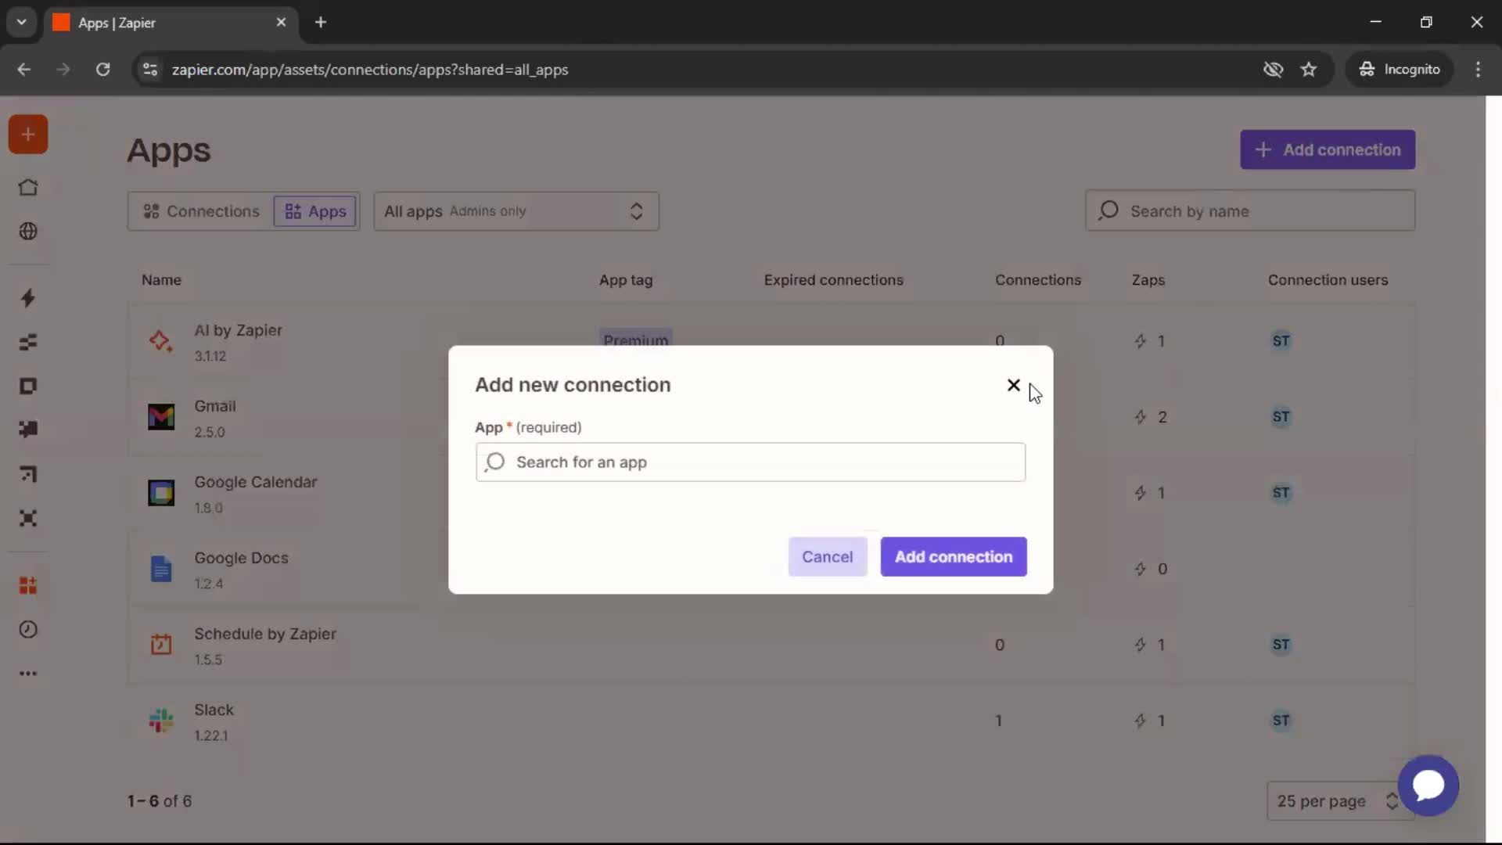
Task: Open the More ellipsis in sidebar
Action: [28, 674]
